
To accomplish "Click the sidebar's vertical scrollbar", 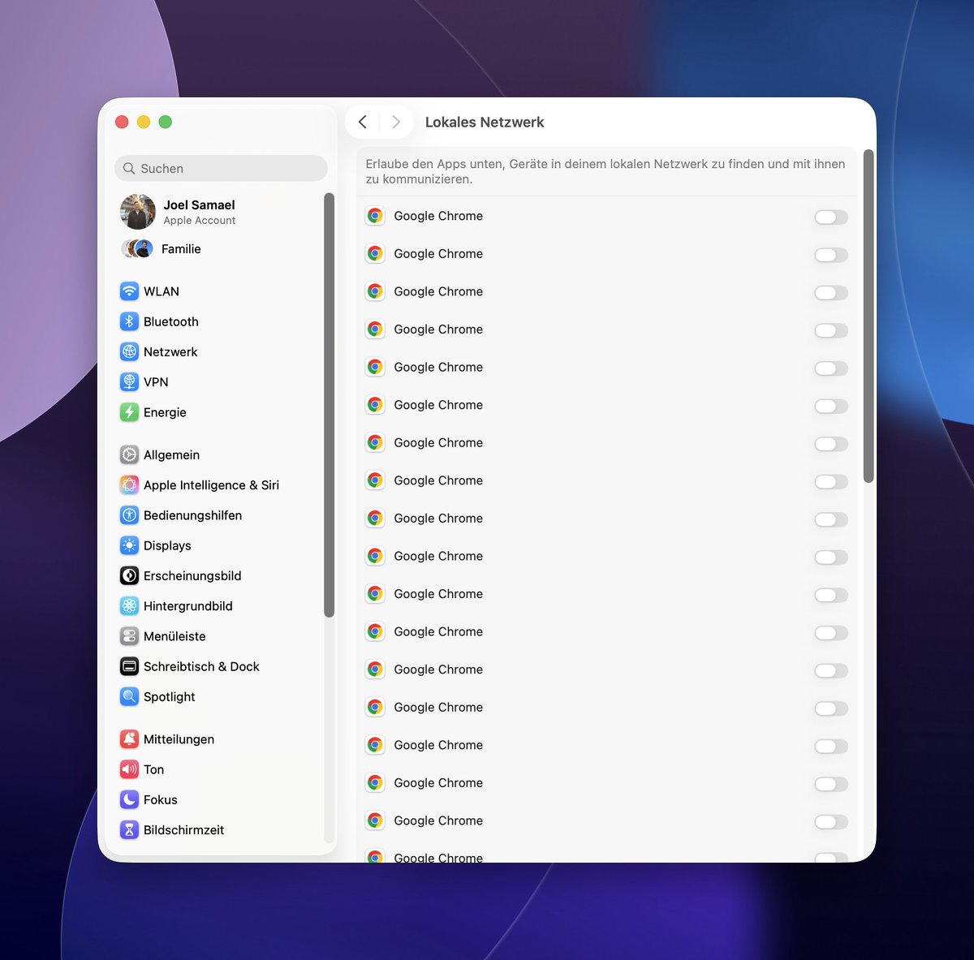I will pos(329,405).
